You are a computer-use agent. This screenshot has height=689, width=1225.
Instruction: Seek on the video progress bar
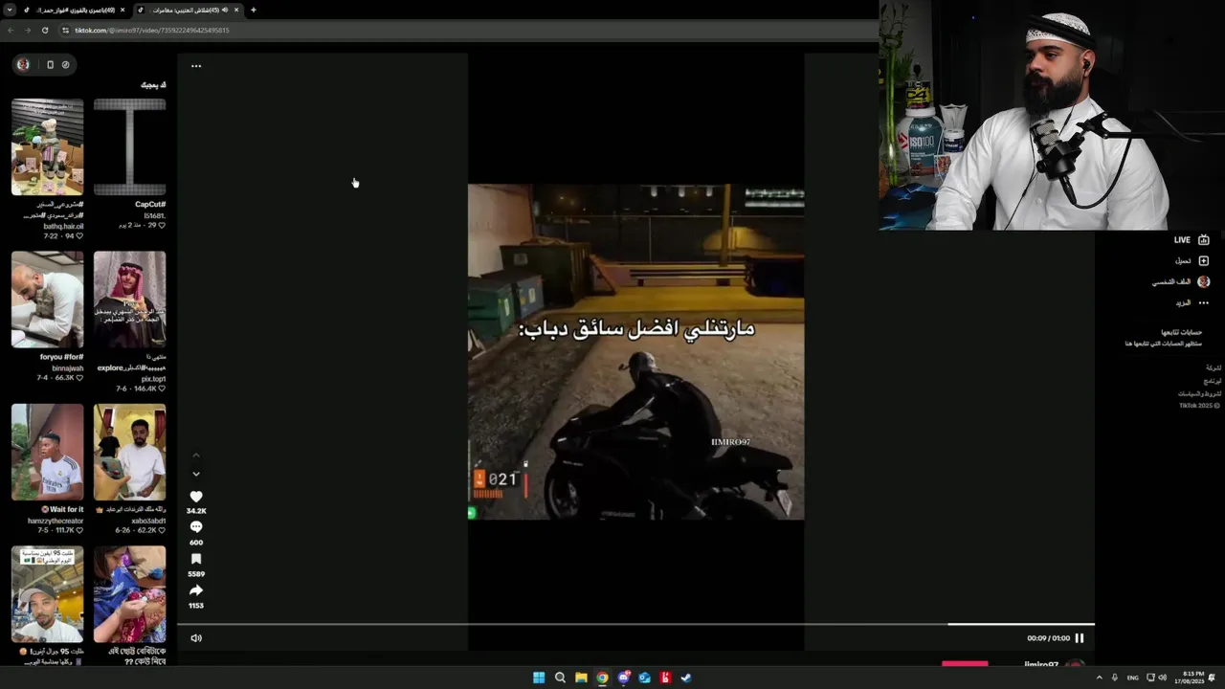tap(635, 624)
